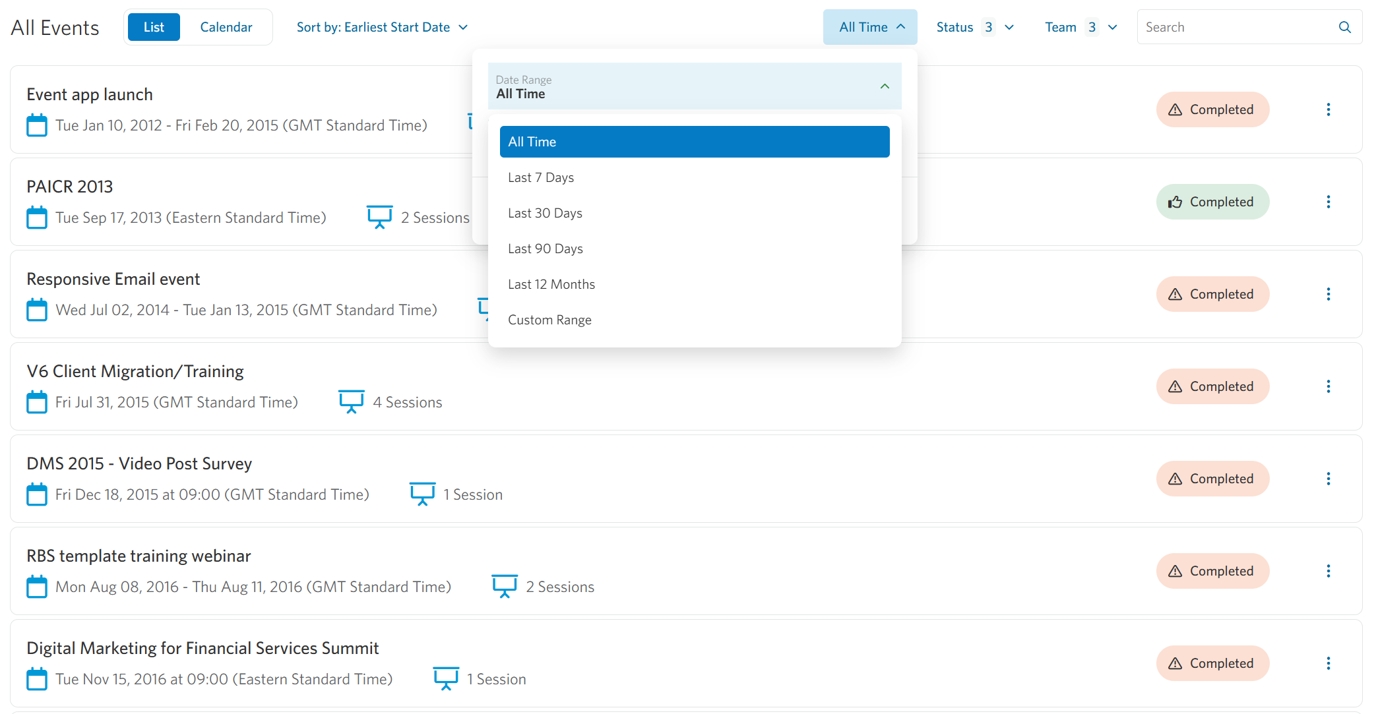
Task: Click the sessions icon of V6 Client Migration/Training
Action: 352,402
